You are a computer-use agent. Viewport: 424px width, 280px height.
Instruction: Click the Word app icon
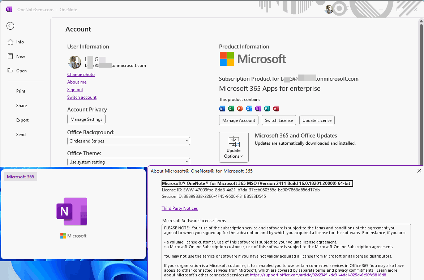click(x=222, y=109)
